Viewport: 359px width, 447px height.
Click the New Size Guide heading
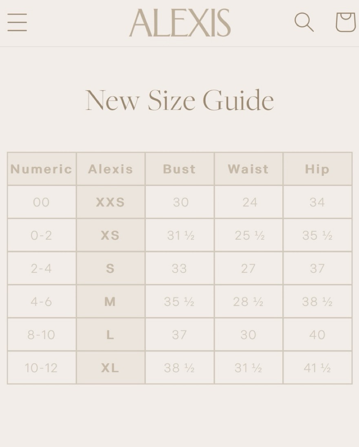179,100
